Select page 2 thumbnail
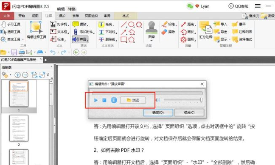 [19, 128]
